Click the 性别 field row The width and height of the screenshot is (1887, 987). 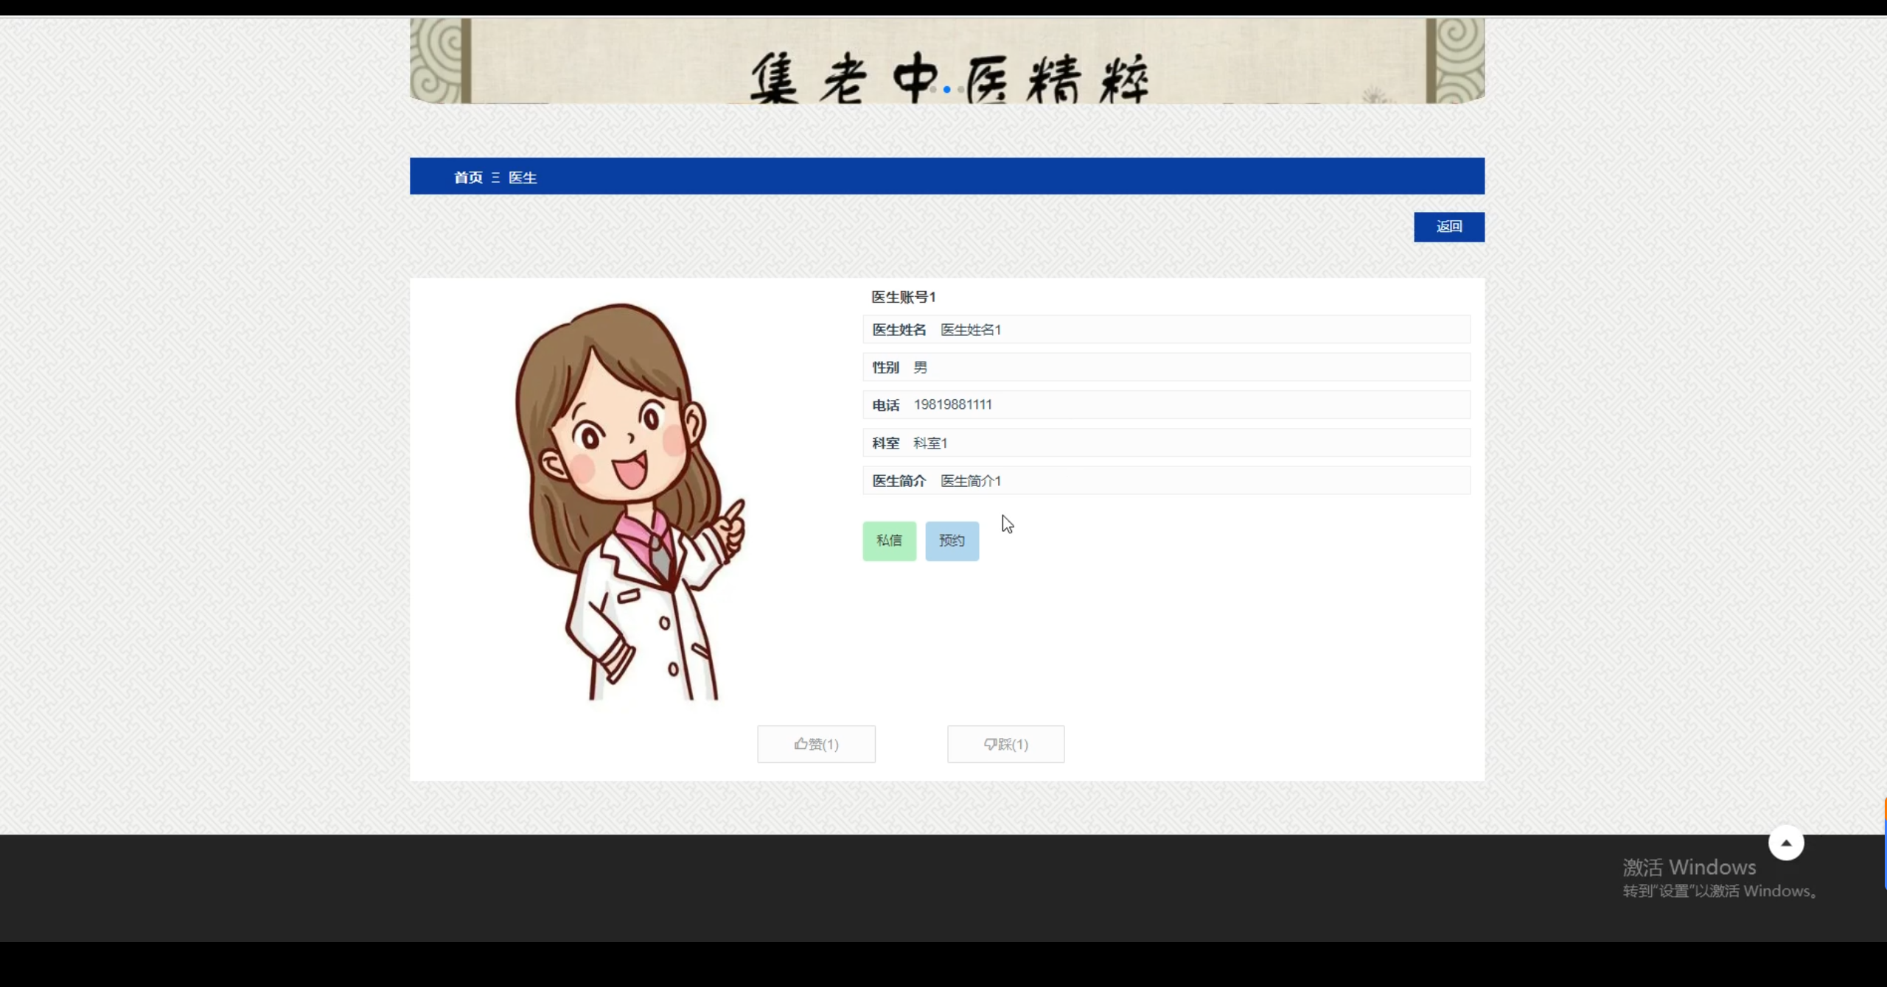1166,368
